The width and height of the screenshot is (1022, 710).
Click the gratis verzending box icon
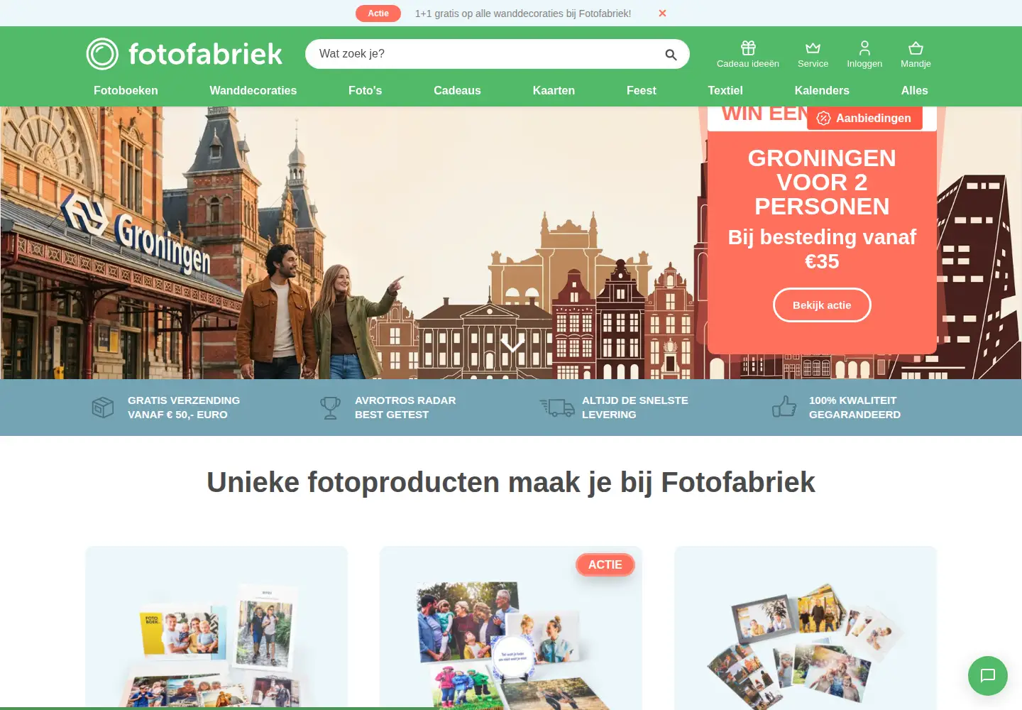(103, 408)
